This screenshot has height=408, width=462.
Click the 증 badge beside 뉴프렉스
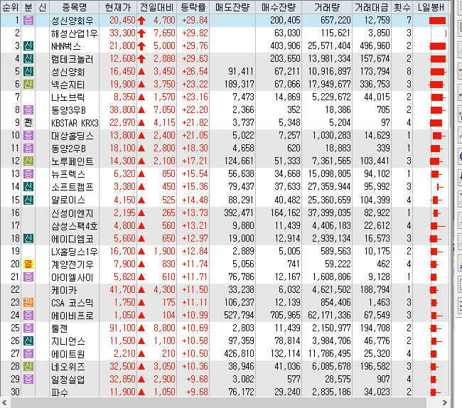point(28,174)
